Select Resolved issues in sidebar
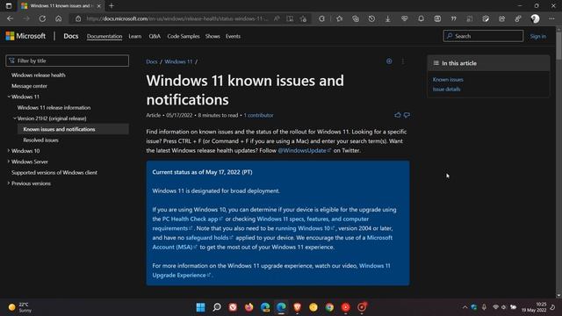This screenshot has height=316, width=562. pos(41,140)
